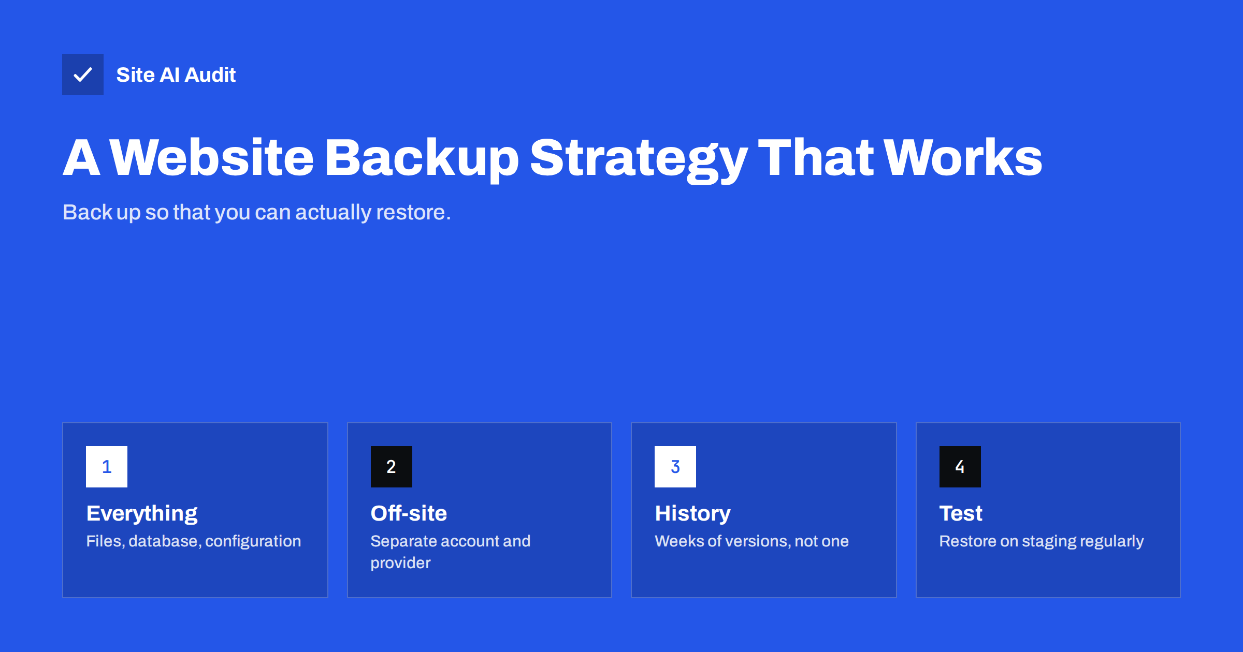Click the History card title
1243x652 pixels.
pos(692,514)
